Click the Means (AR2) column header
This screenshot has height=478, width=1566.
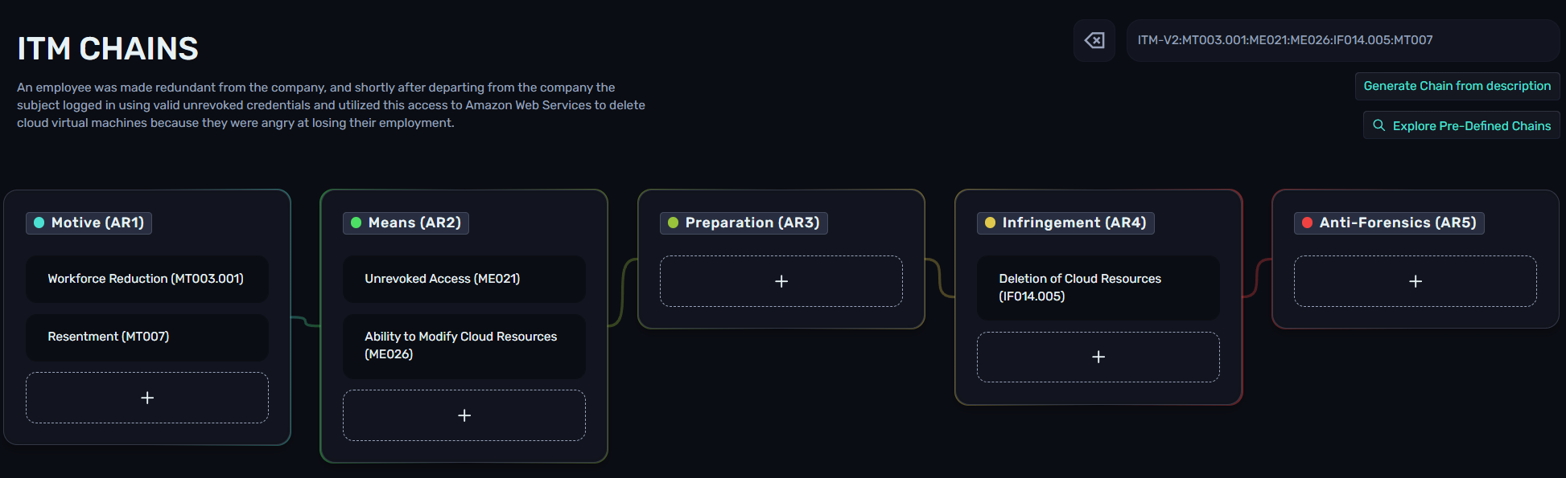point(414,223)
